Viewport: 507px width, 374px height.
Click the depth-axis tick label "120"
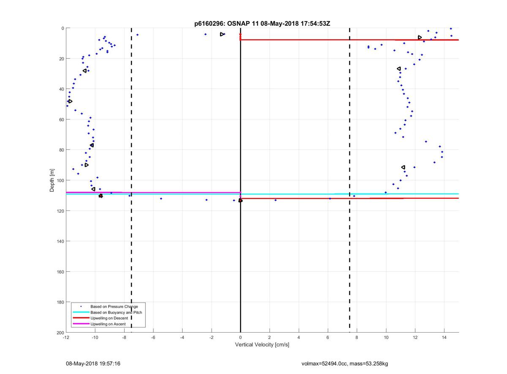pyautogui.click(x=60, y=211)
